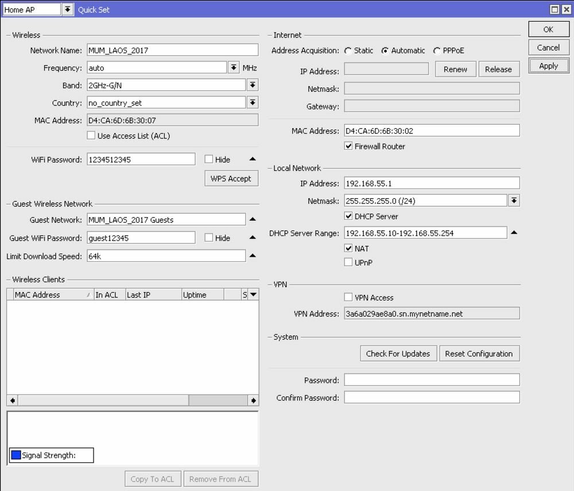
Task: Click Reset Configuration button
Action: (x=479, y=354)
